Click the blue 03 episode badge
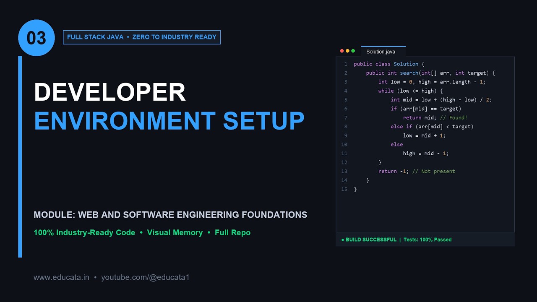Image resolution: width=537 pixels, height=302 pixels. click(x=36, y=38)
